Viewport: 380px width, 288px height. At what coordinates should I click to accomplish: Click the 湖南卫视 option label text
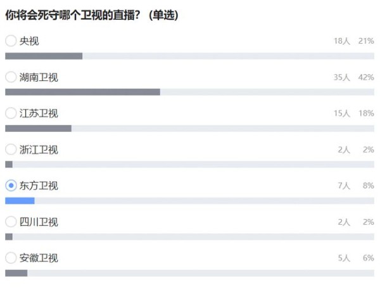[x=39, y=77]
